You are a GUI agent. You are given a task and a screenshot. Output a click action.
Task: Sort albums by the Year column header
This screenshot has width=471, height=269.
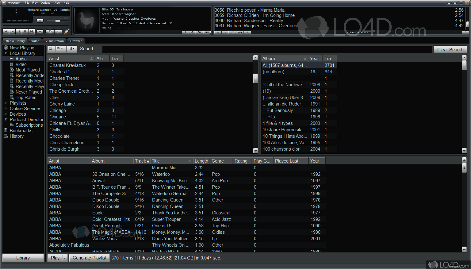click(316, 59)
